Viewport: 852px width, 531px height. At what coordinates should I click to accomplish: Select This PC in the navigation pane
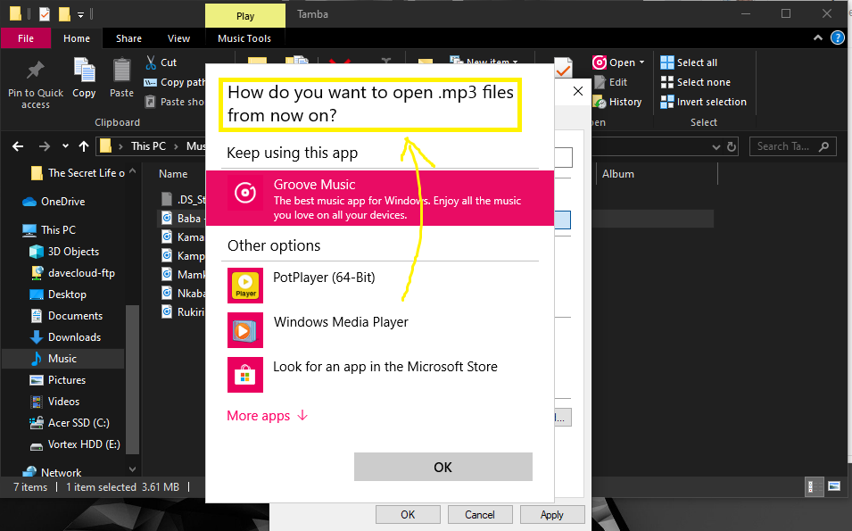(x=49, y=230)
